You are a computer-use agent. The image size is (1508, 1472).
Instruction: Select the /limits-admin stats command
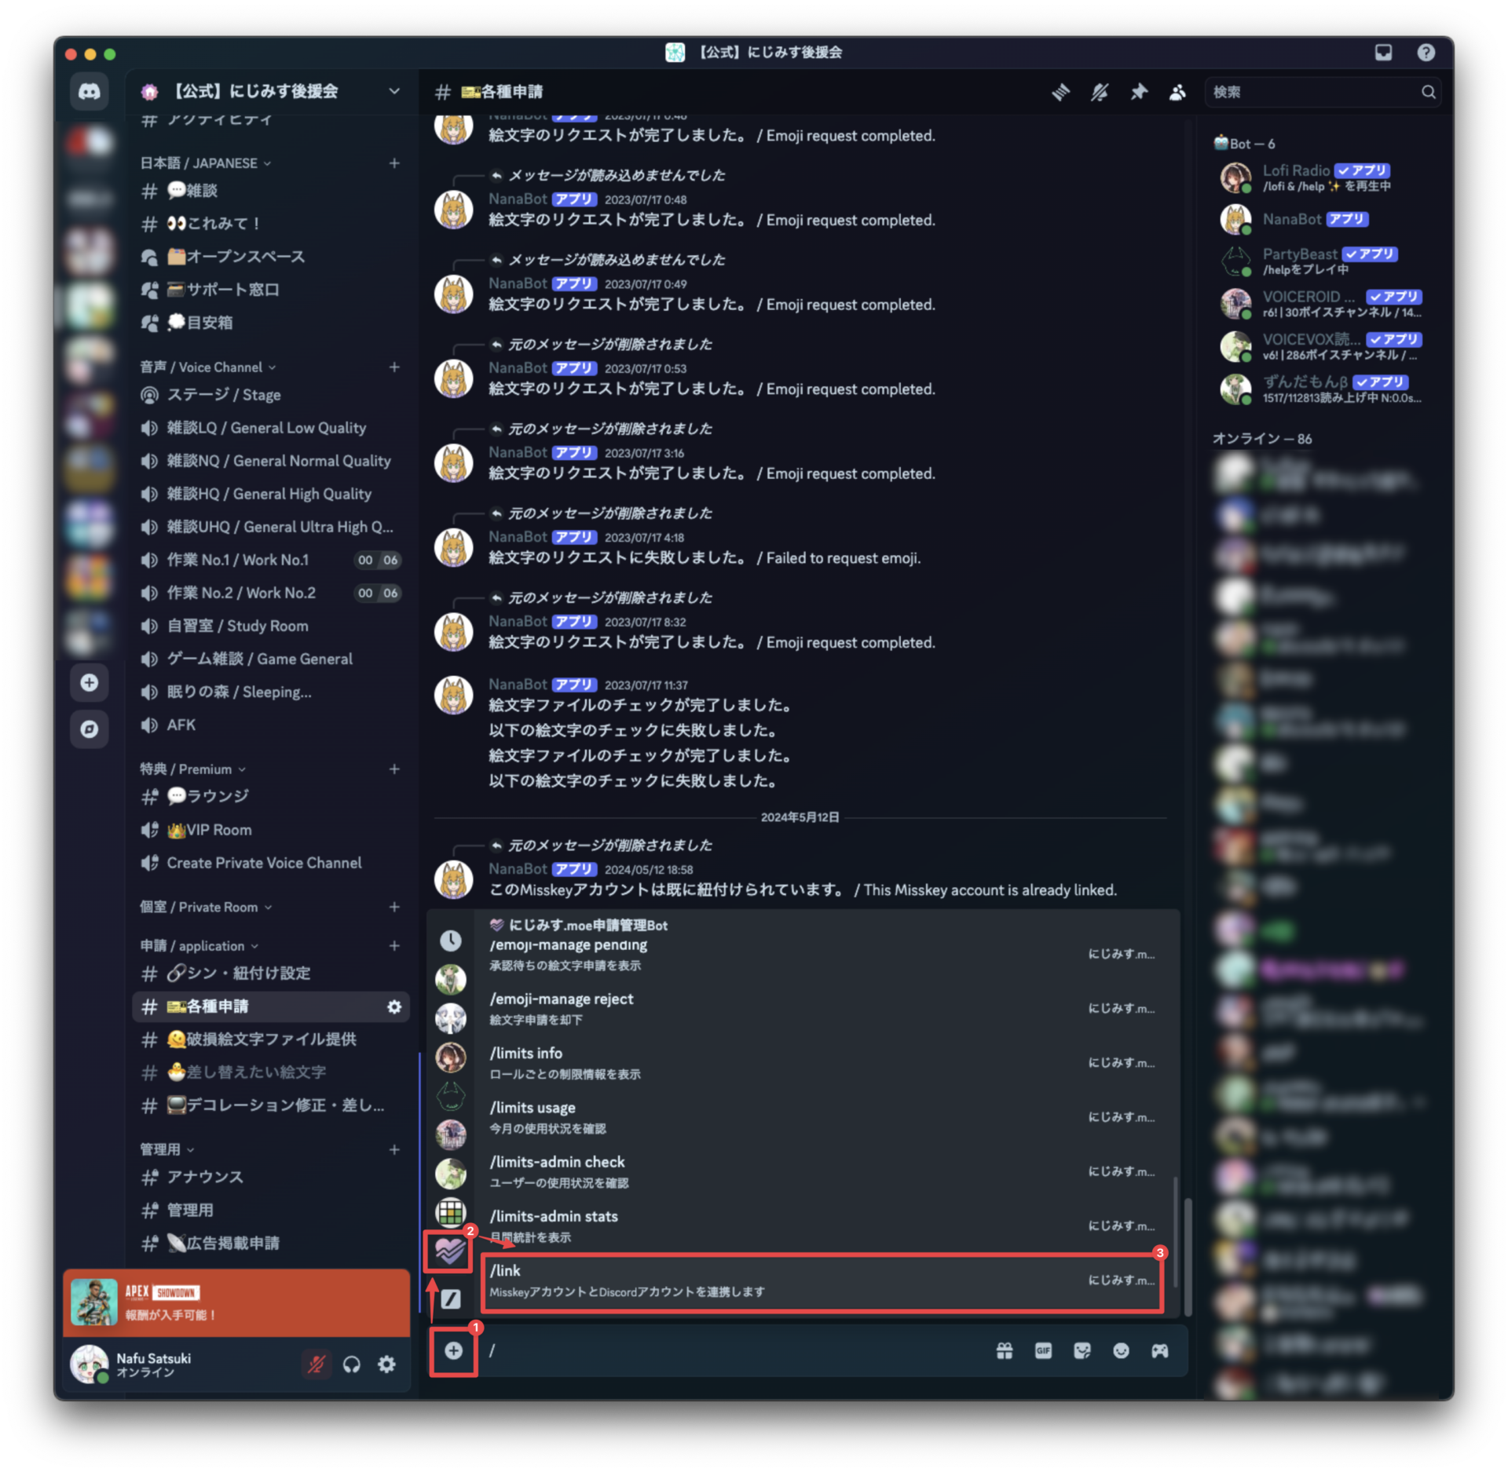822,1225
